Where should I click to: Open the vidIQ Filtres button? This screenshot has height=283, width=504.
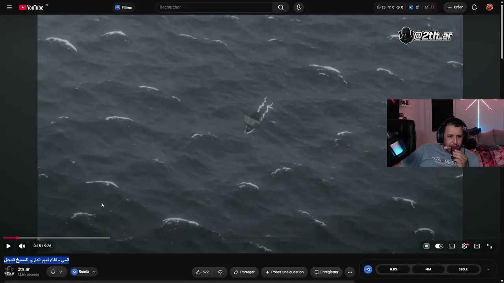point(124,7)
